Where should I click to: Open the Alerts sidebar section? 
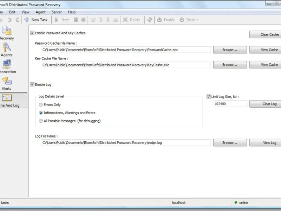(x=7, y=83)
